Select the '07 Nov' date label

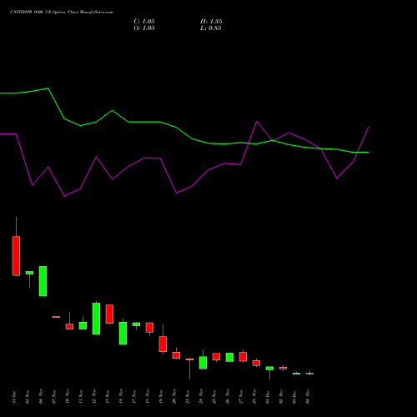click(54, 397)
